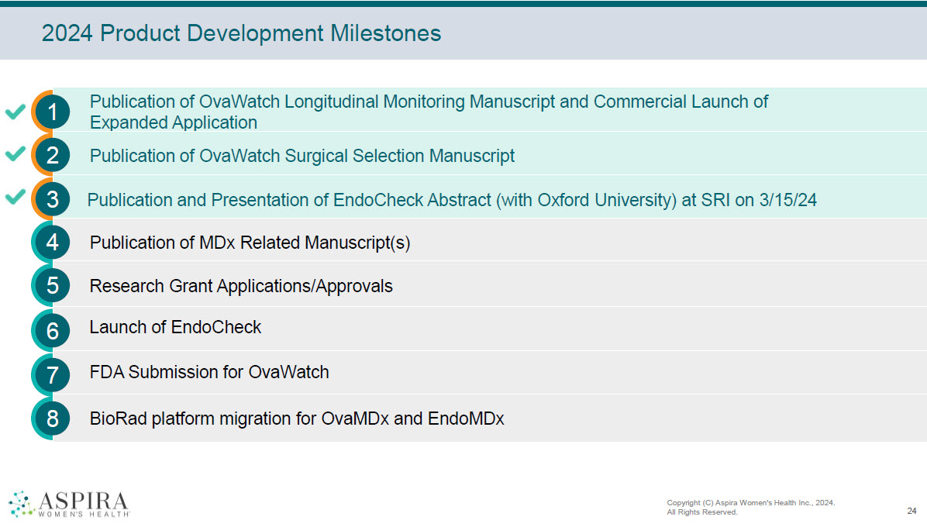Click the copyright Aspira Women's Health notice
Image resolution: width=927 pixels, height=527 pixels.
[751, 508]
